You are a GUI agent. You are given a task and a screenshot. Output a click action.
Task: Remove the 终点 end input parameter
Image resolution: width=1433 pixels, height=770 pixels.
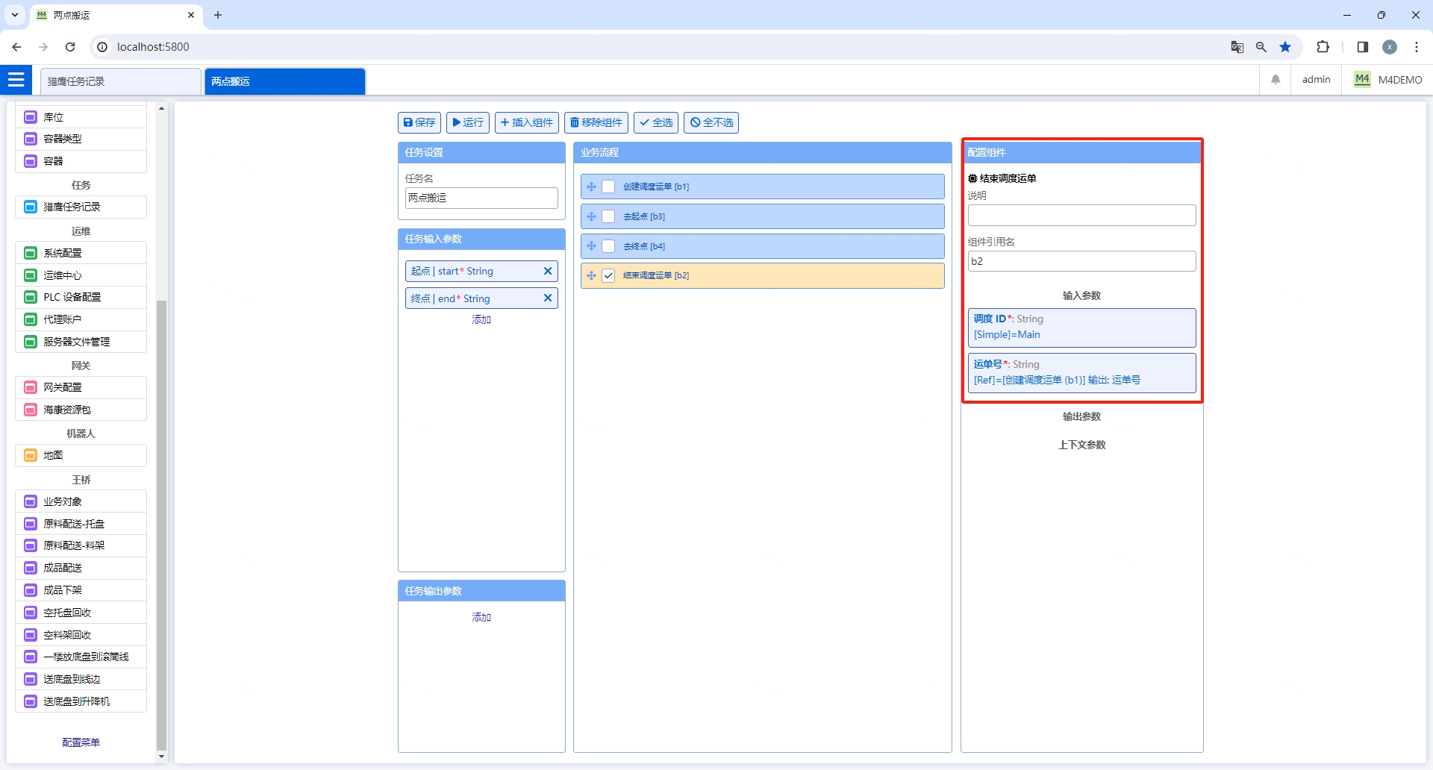(x=548, y=298)
